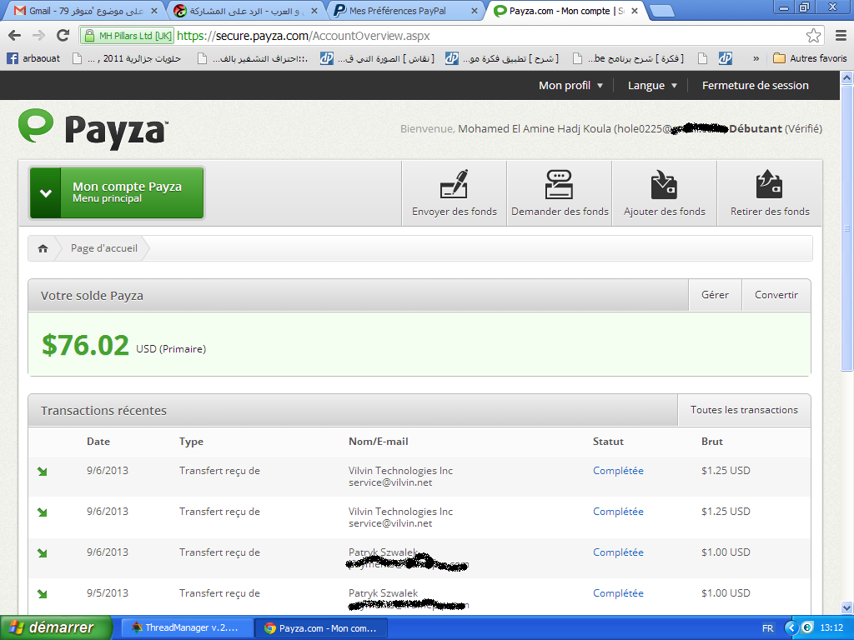Viewport: 854px width, 640px height.
Task: Click the Payza.com Chrome taskbar button
Action: click(x=321, y=628)
